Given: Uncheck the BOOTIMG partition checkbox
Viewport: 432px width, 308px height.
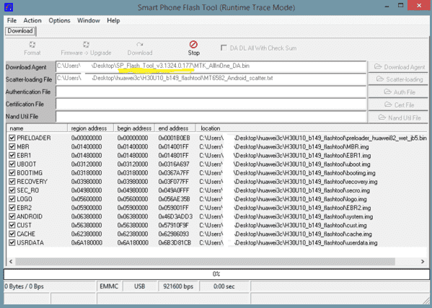Looking at the screenshot, I should (12, 172).
